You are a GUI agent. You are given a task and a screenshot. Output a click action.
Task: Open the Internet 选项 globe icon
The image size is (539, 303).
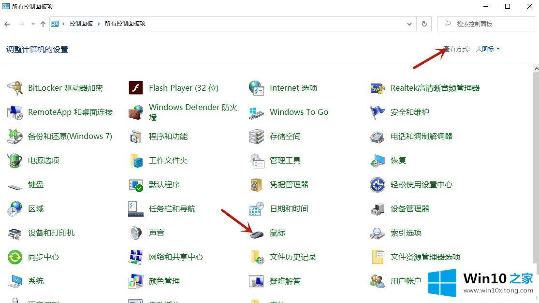tap(256, 88)
